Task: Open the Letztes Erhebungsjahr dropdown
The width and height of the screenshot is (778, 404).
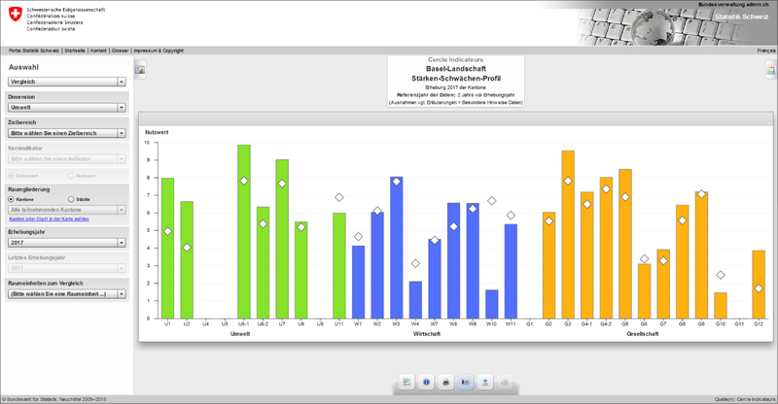Action: tap(67, 268)
